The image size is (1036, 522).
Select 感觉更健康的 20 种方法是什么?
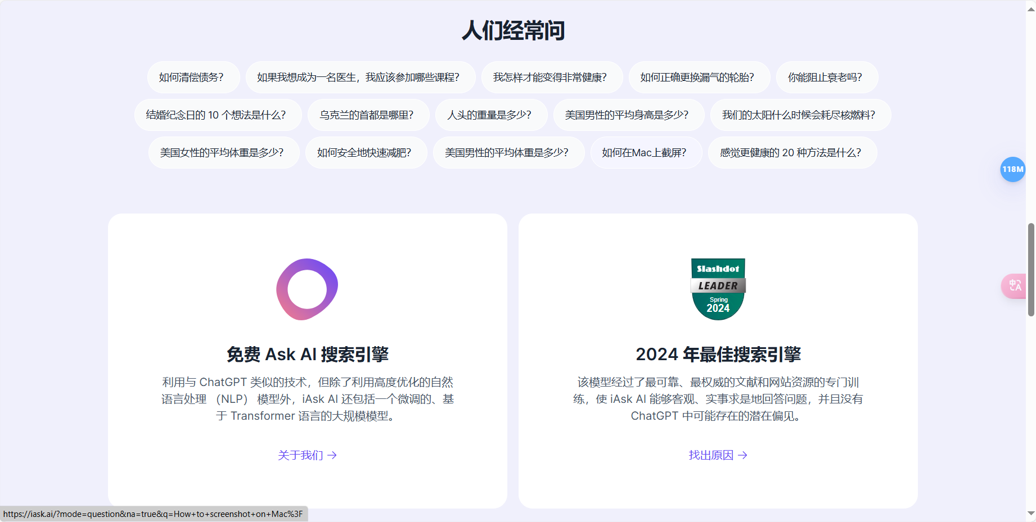791,152
